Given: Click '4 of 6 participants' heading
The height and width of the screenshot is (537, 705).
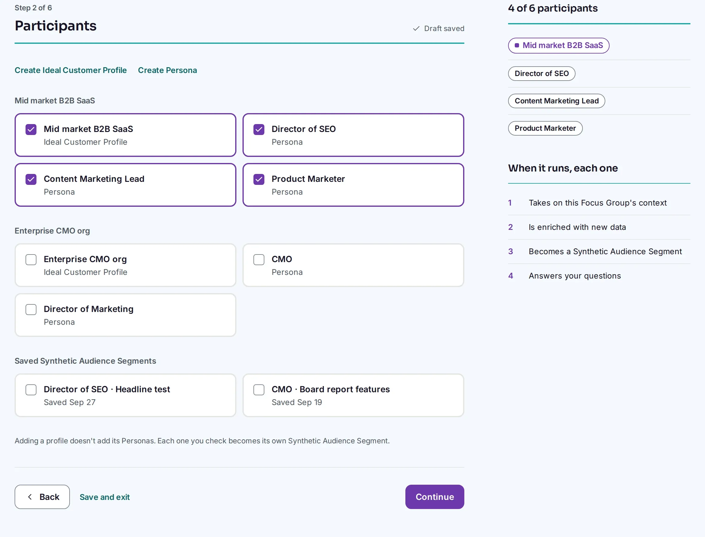Looking at the screenshot, I should [553, 8].
